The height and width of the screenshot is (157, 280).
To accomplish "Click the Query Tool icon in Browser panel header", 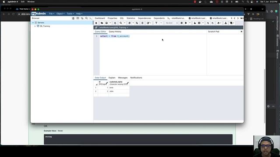I will [73, 18].
